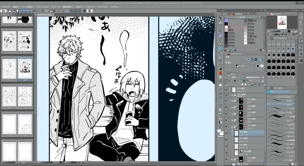Image resolution: width=304 pixels, height=166 pixels.
Task: Open page 10 thumbnail in page manager
Action: 25,69
